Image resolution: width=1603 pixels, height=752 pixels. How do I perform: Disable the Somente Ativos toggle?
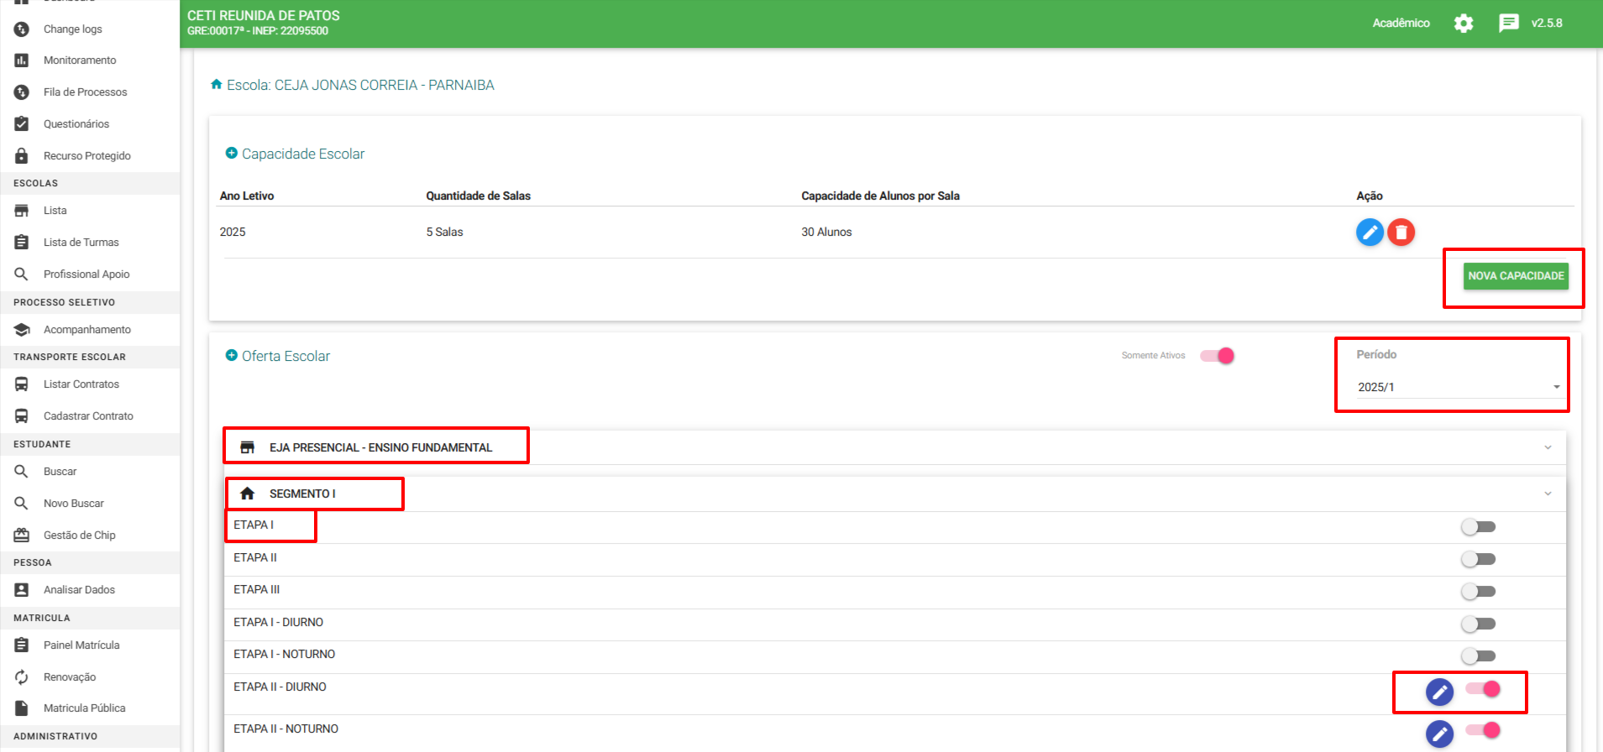click(1218, 356)
